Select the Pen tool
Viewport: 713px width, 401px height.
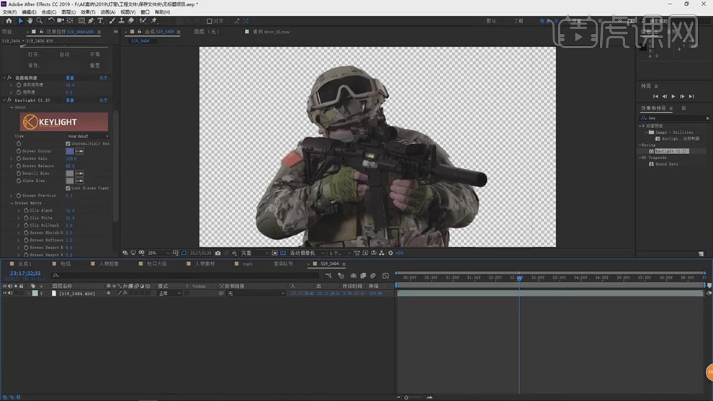point(91,21)
